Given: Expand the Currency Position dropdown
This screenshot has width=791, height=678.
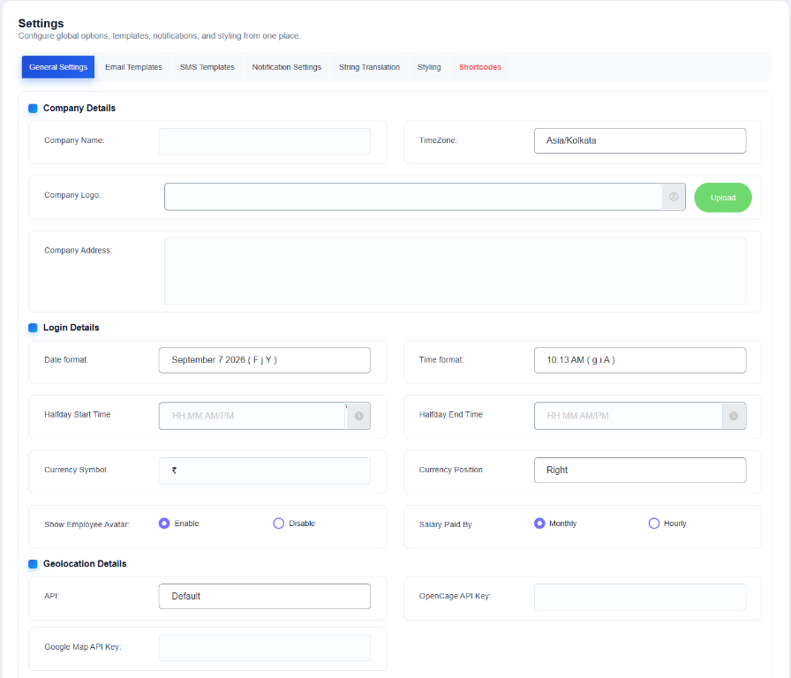Looking at the screenshot, I should [x=640, y=471].
